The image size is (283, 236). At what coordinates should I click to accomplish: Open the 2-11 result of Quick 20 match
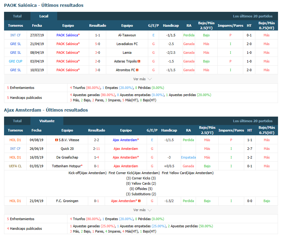[97, 149]
